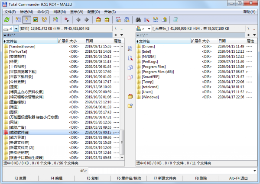Click the F5 复制 button
The height and width of the screenshot is (184, 260).
pos(93,178)
